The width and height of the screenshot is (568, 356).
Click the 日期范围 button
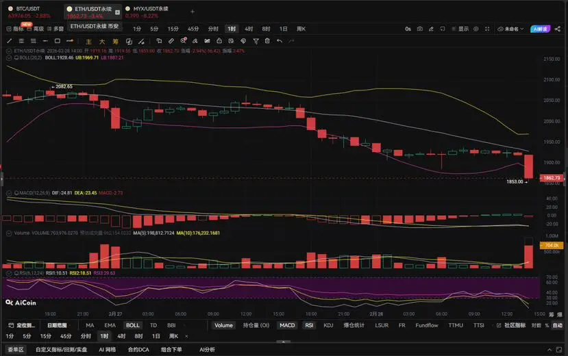(x=57, y=325)
